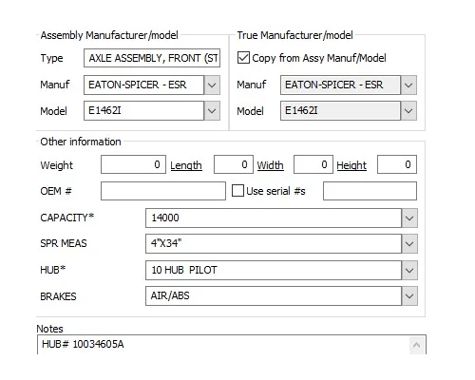Click the Weight input field
This screenshot has height=380, width=475.
[133, 164]
